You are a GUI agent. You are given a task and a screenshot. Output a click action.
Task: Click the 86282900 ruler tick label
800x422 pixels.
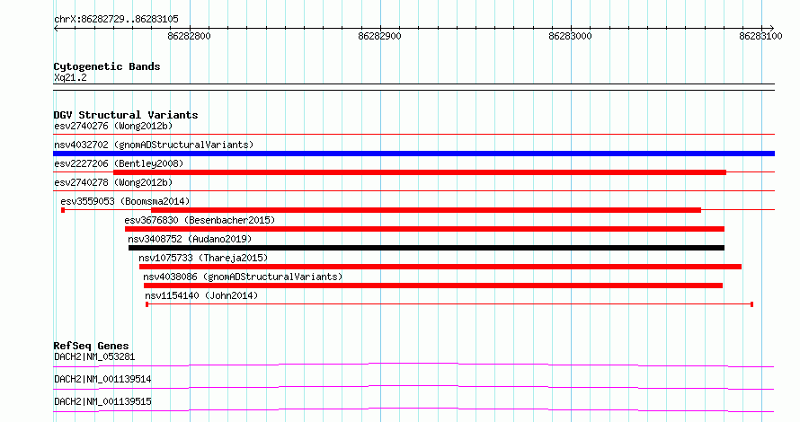[379, 36]
